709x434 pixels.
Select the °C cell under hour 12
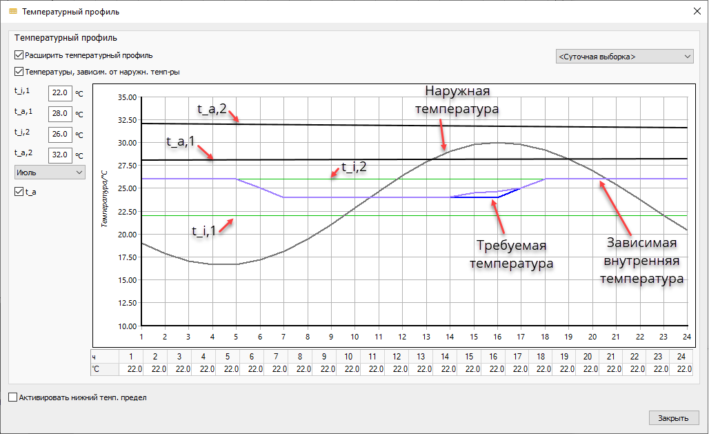397,369
